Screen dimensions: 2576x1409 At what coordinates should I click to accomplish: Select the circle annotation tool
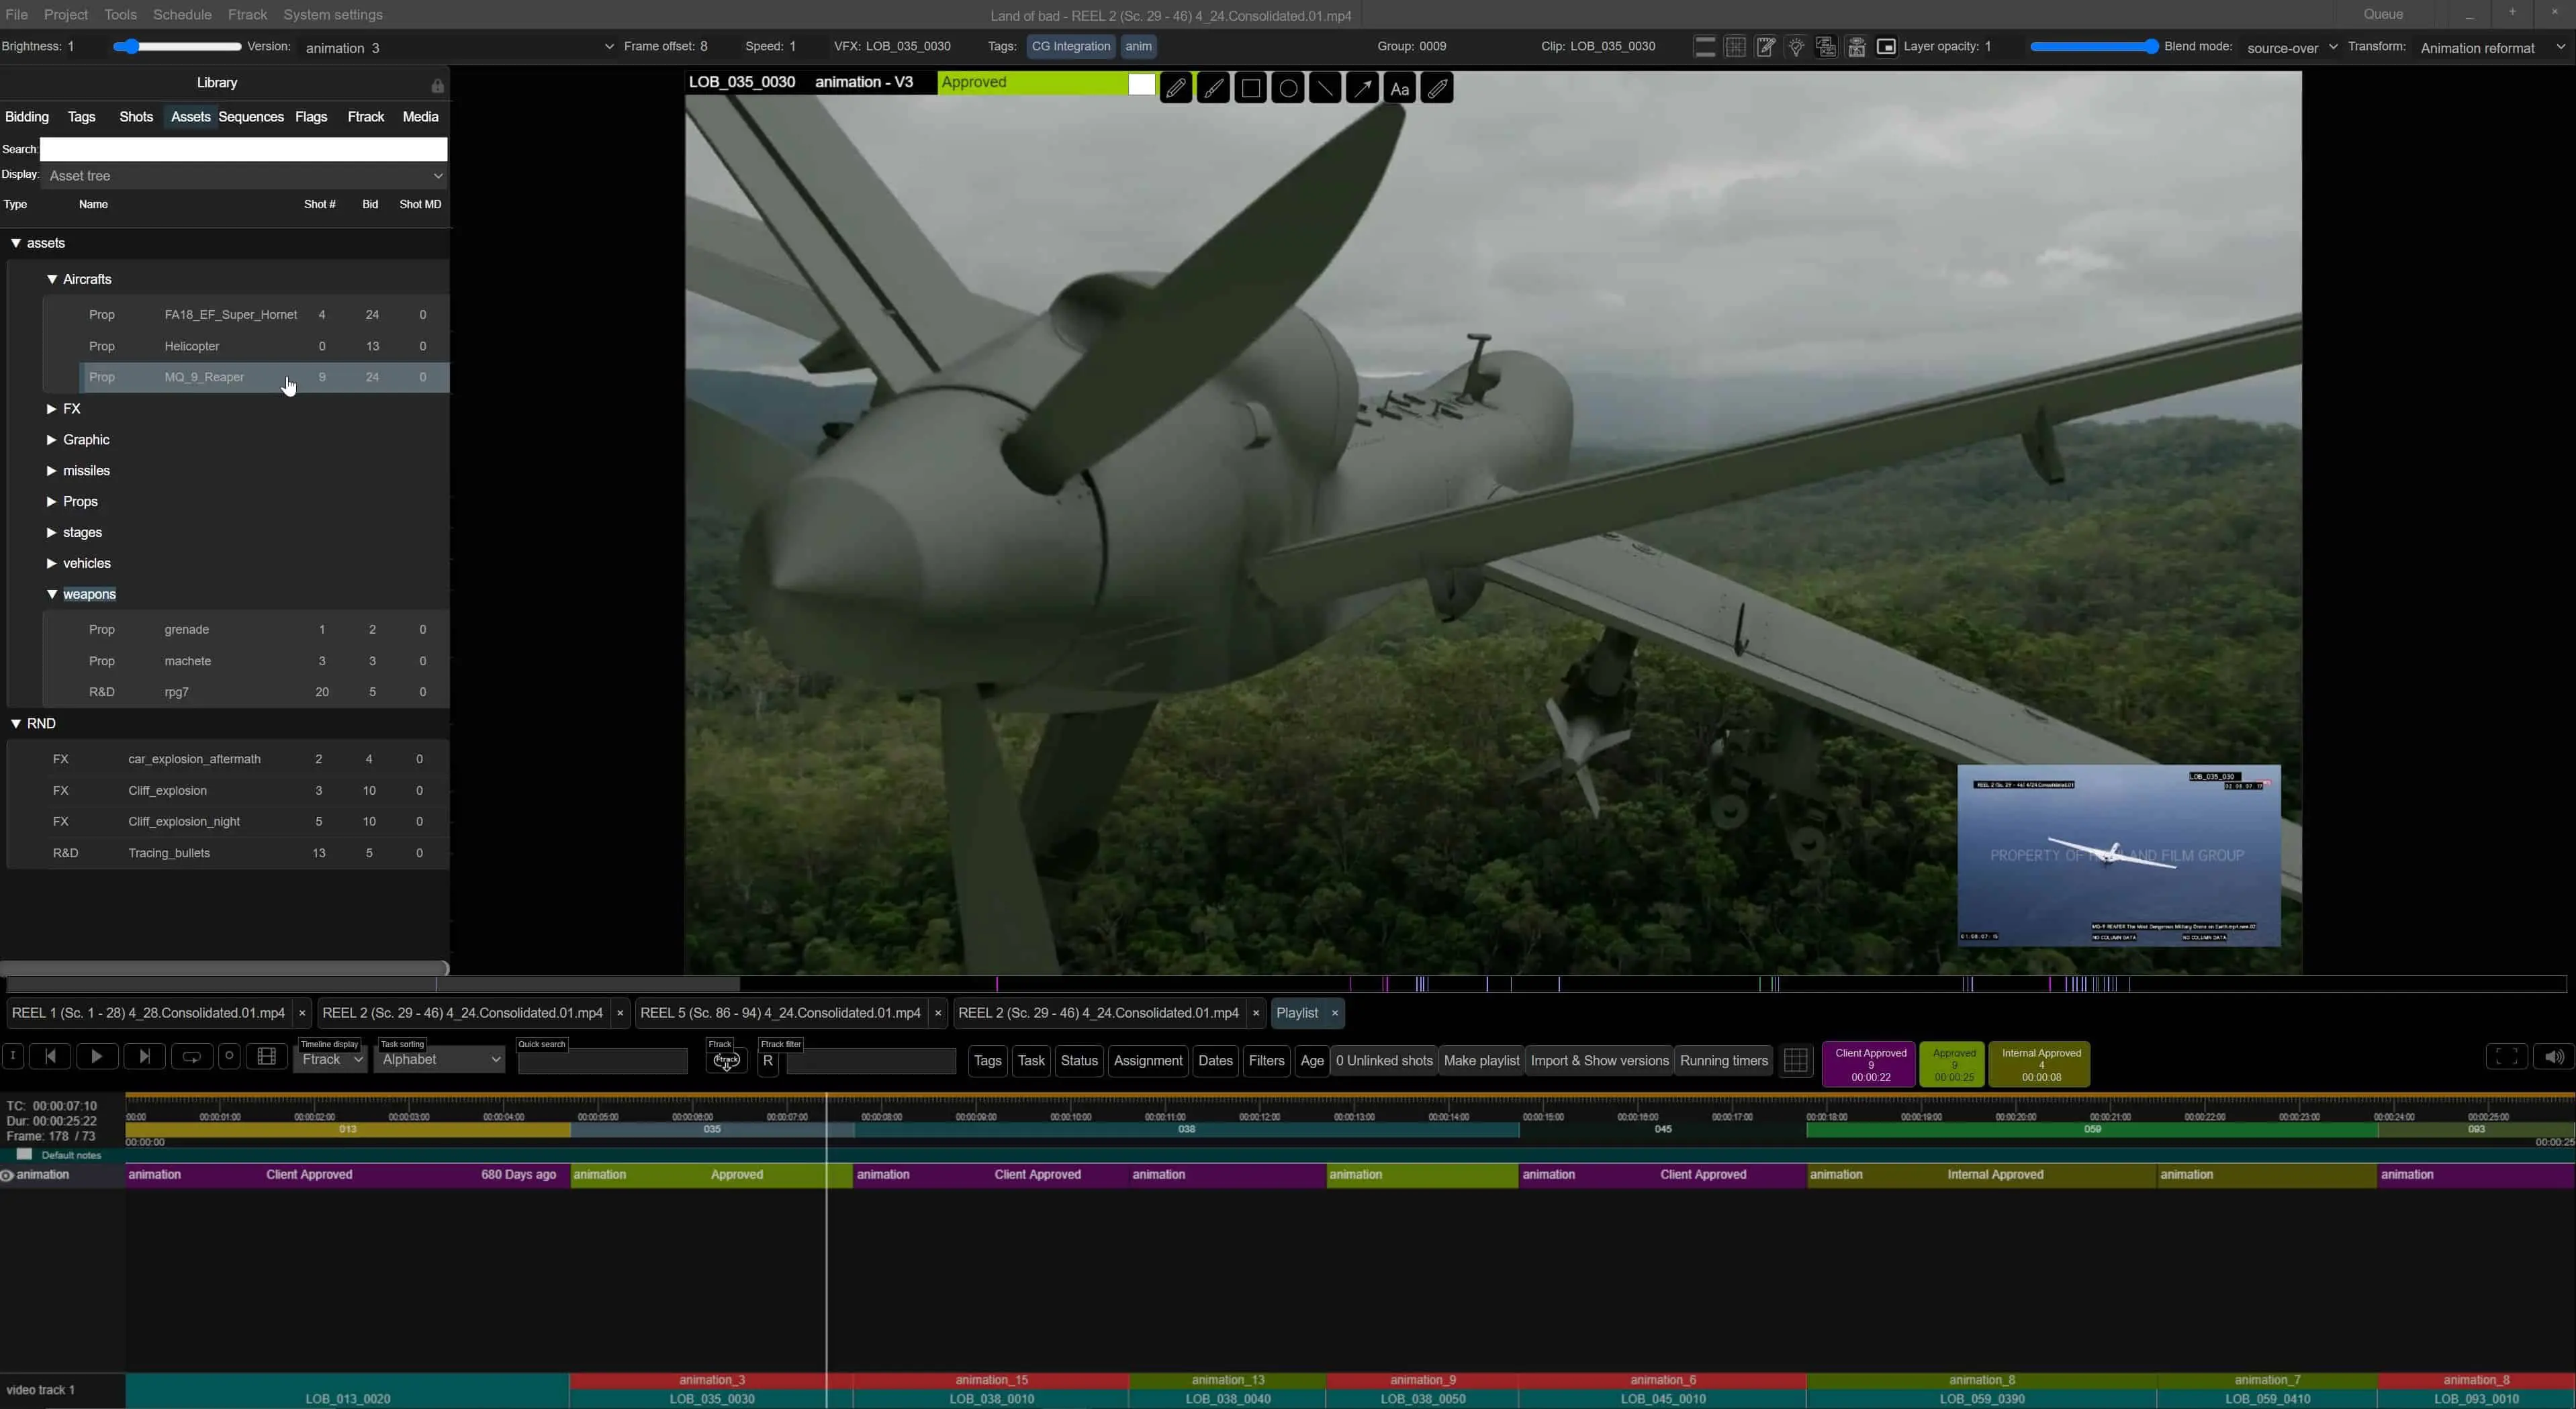click(1288, 89)
